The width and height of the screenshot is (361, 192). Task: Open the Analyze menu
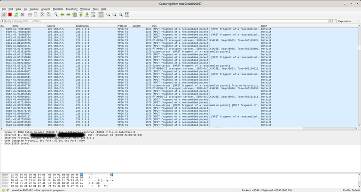[x=46, y=9]
